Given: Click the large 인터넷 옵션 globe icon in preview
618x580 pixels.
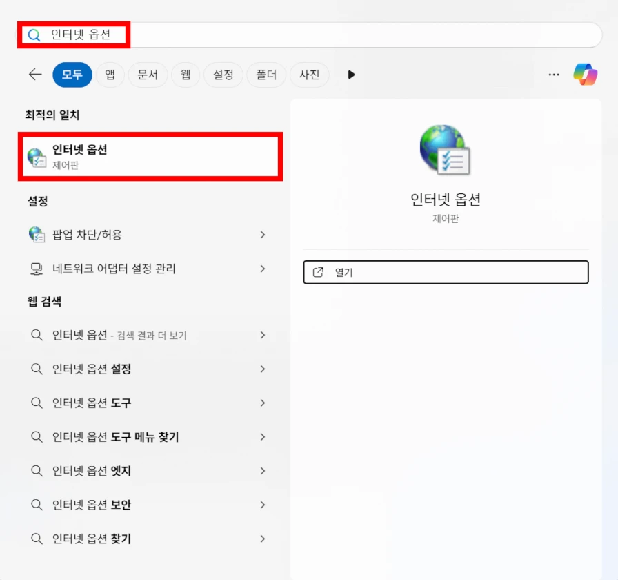Looking at the screenshot, I should [445, 150].
